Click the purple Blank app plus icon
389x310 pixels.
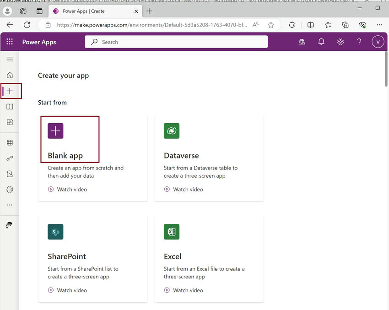(55, 131)
